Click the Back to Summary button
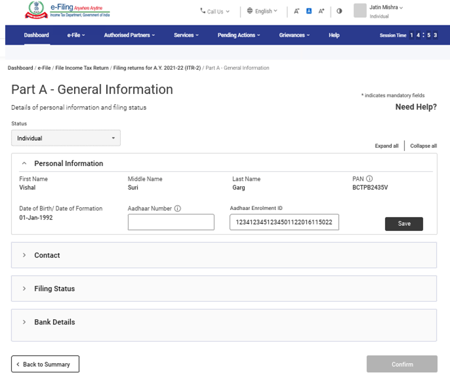 coord(45,364)
